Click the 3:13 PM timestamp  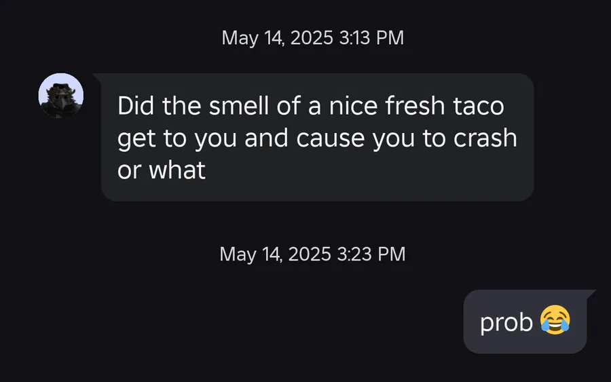371,38
